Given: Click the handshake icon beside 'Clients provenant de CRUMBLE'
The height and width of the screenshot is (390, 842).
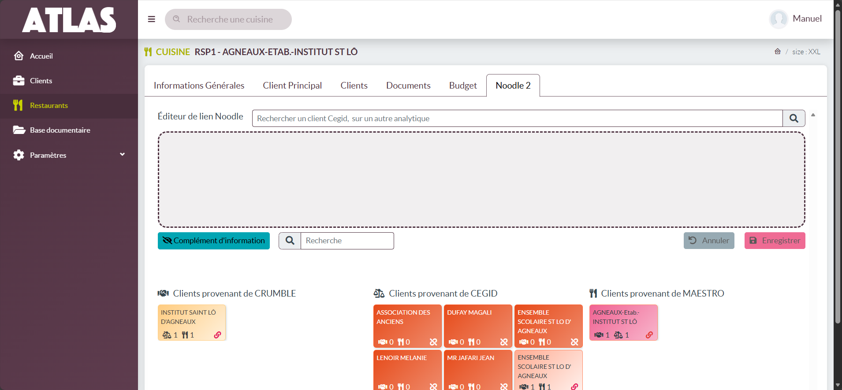Looking at the screenshot, I should [164, 293].
